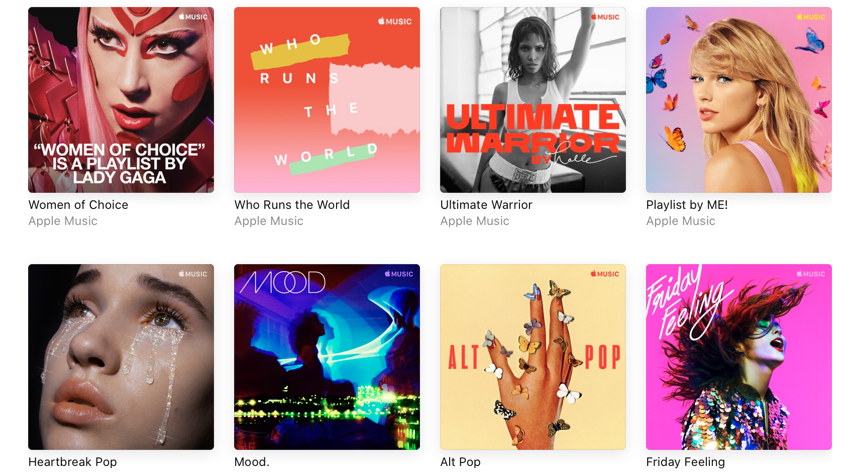Click the Alt Pop title text

(461, 462)
